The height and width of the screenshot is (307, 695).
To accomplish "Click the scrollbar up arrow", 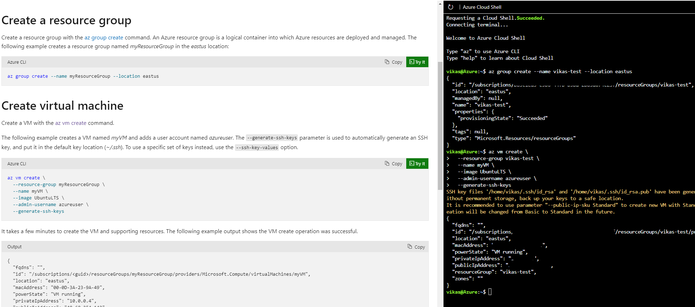I will pos(440,4).
